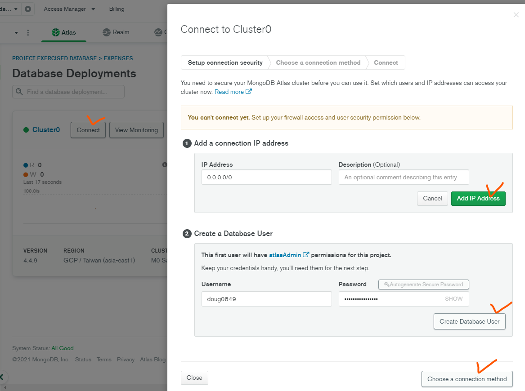
Task: Click the cluster info icon
Action: tap(165, 165)
